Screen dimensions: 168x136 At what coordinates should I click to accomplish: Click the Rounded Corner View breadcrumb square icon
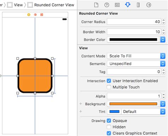click(x=30, y=5)
